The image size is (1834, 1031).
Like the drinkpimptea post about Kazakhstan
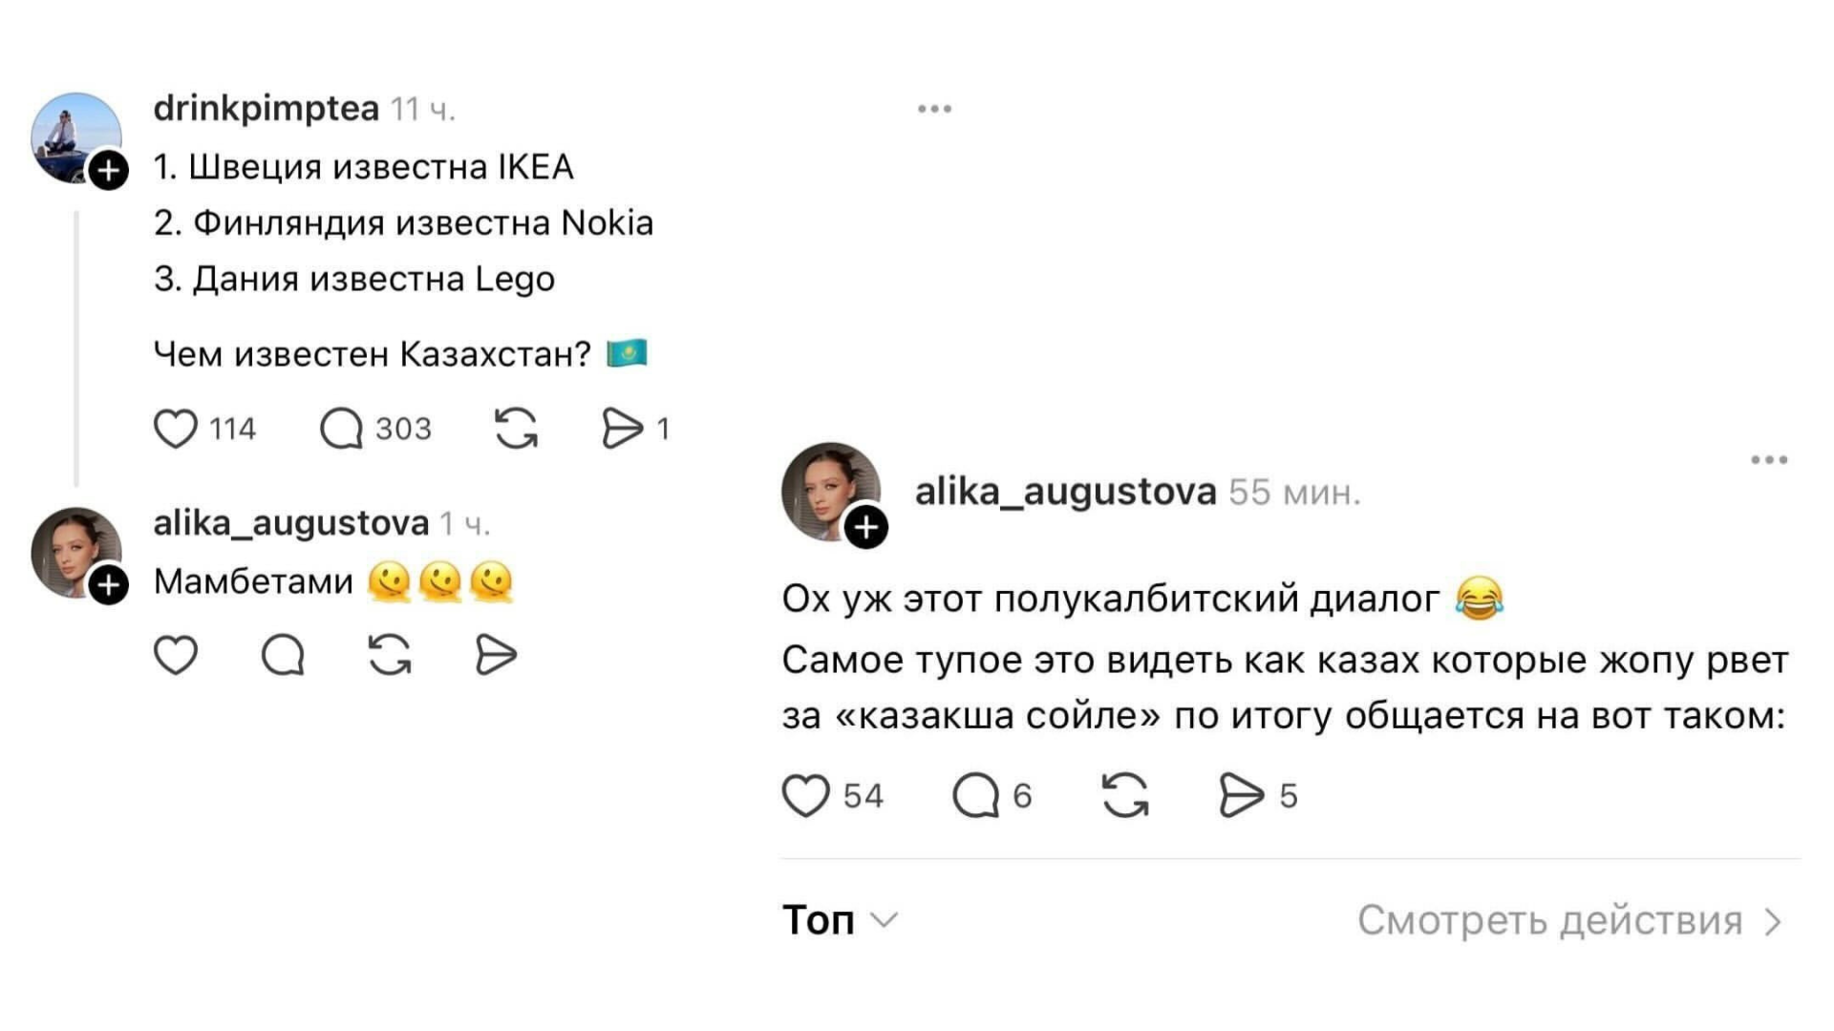(x=176, y=429)
